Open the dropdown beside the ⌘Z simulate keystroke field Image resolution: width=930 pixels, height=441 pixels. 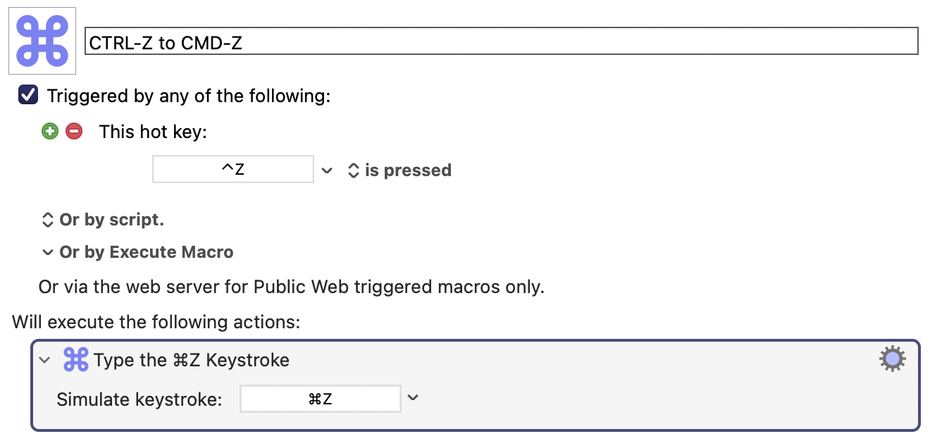414,398
